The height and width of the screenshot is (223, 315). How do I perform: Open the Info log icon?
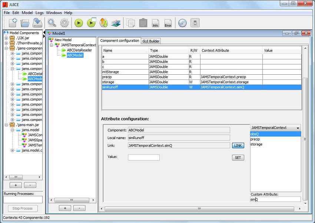point(156,23)
